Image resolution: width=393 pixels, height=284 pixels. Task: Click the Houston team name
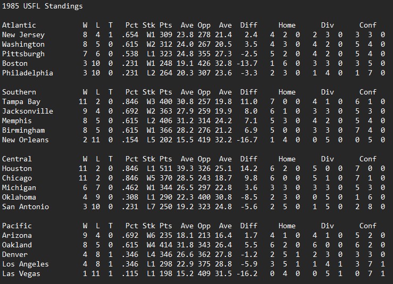[x=17, y=168]
